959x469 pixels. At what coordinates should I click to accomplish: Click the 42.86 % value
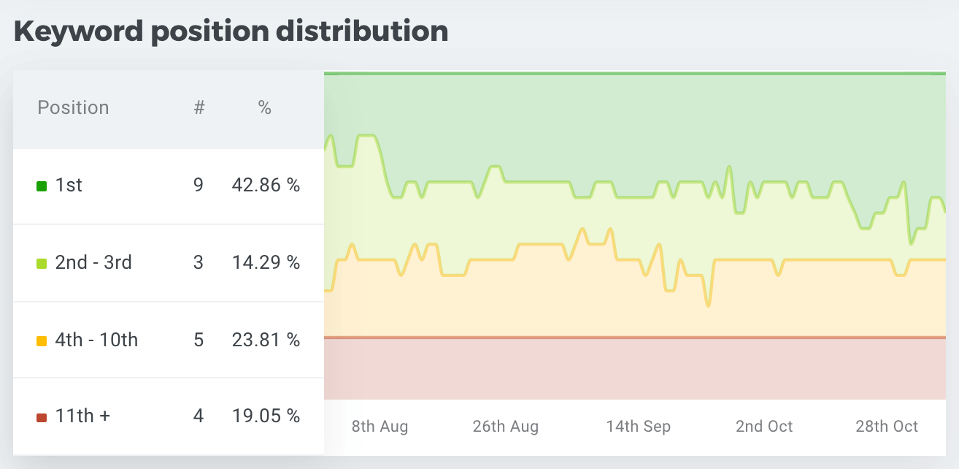(266, 186)
